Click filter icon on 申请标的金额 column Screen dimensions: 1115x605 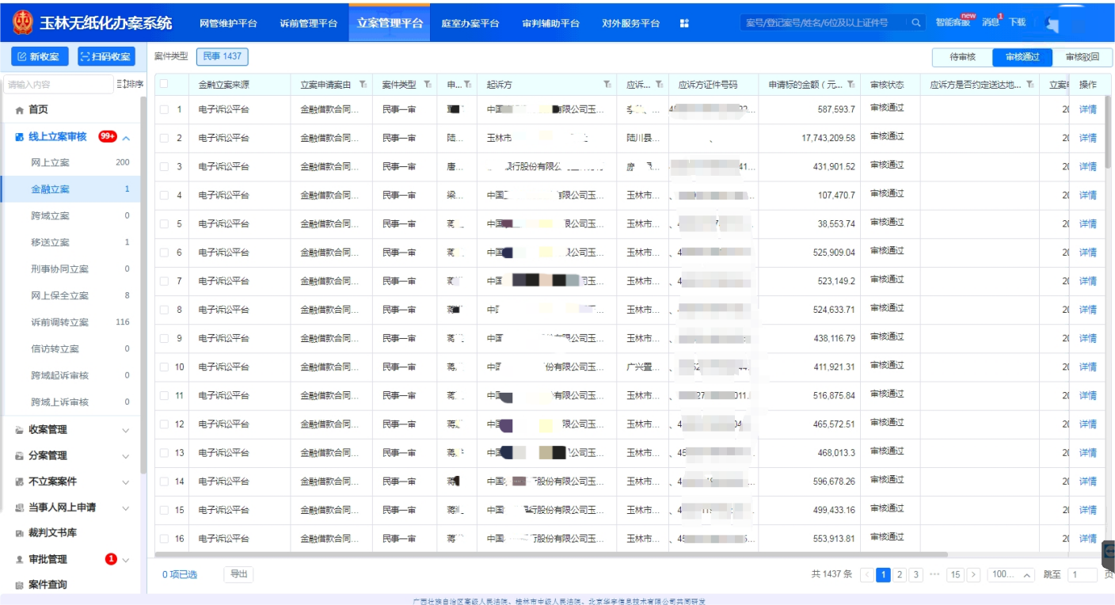point(851,85)
